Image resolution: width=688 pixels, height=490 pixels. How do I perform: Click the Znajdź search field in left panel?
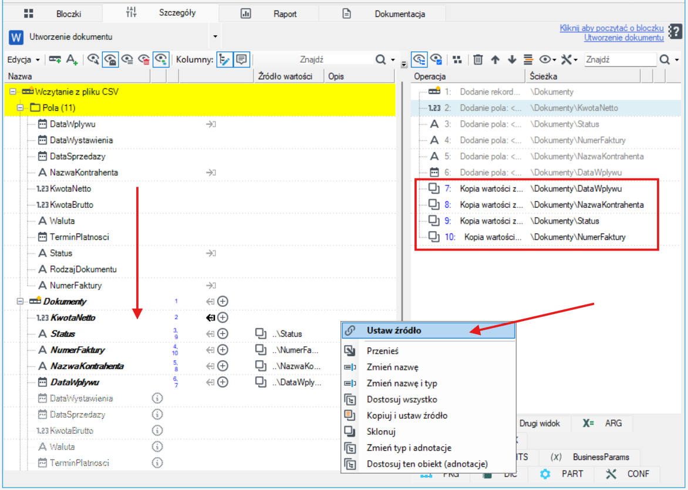(x=313, y=60)
